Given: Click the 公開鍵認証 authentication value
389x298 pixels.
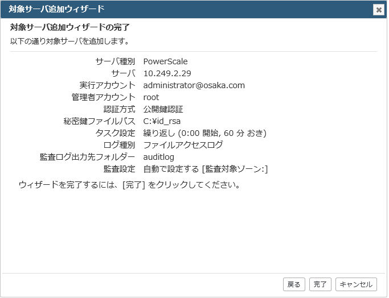Looking at the screenshot, I should point(163,109).
